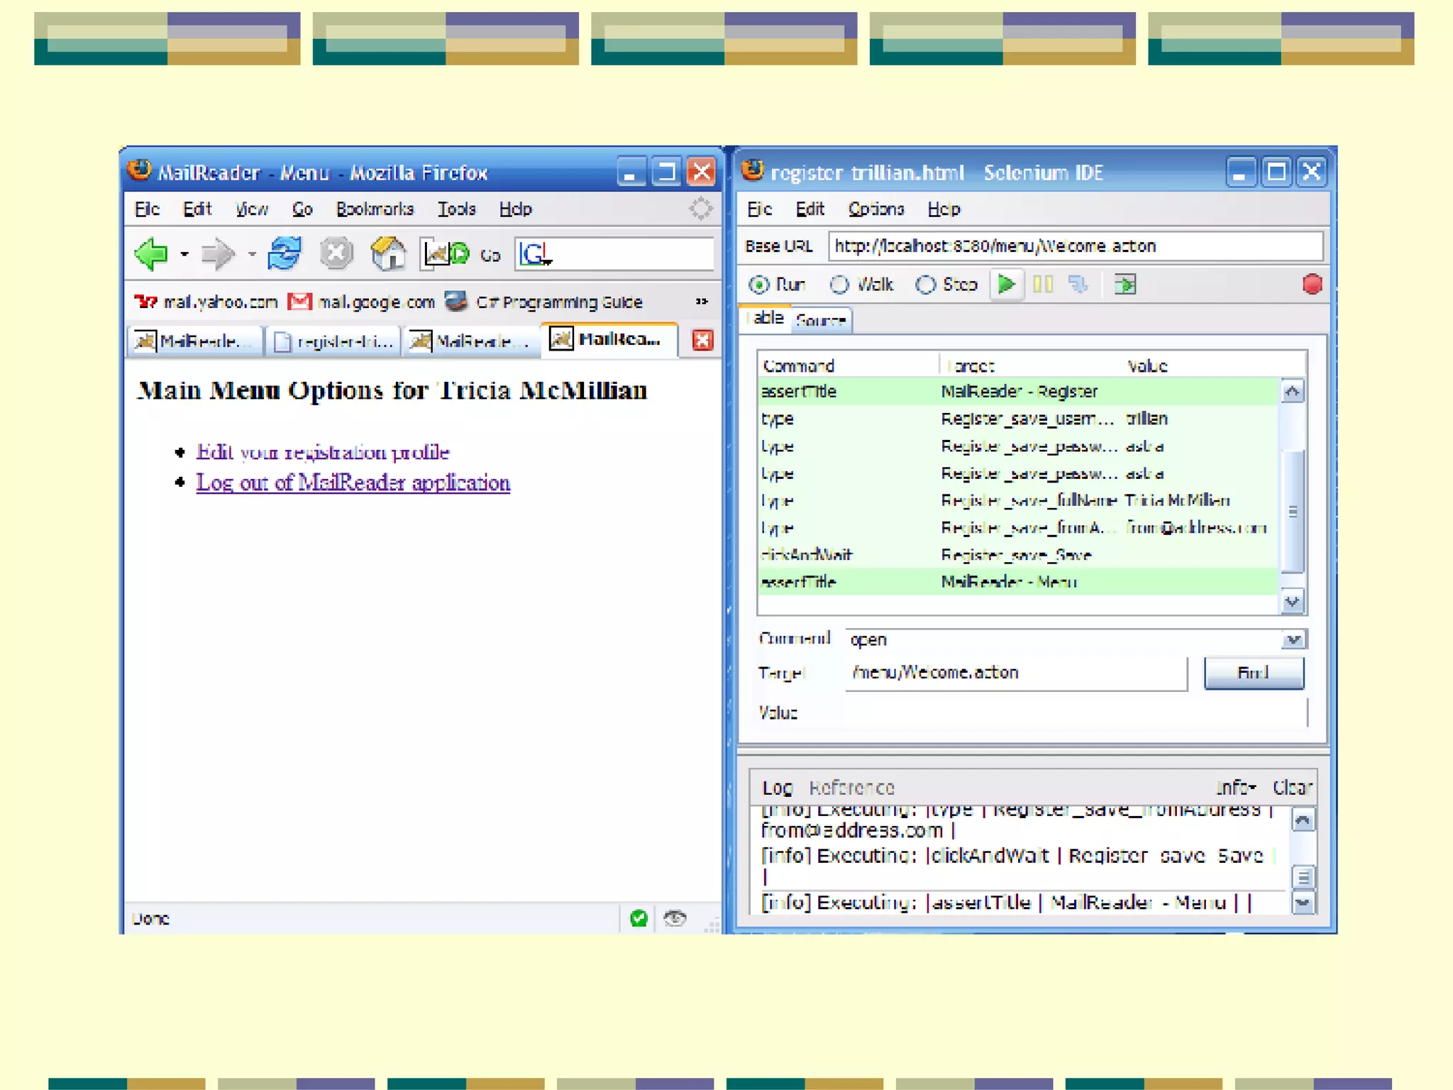Switch to the Source tab
The image size is (1453, 1090).
[821, 320]
